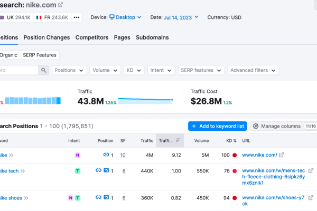
Task: Select the FR 243.6K database
Action: [x=52, y=17]
